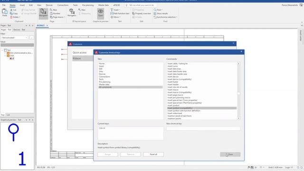
Task: Click the Paste icon in Clipboard group
Action: coord(4,11)
